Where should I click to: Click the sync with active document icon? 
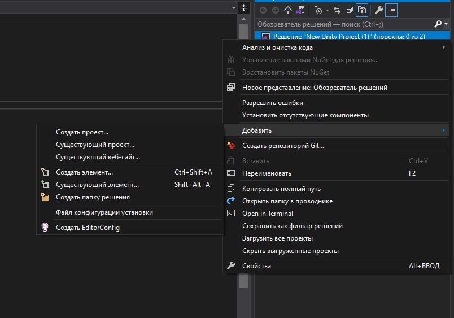point(338,10)
